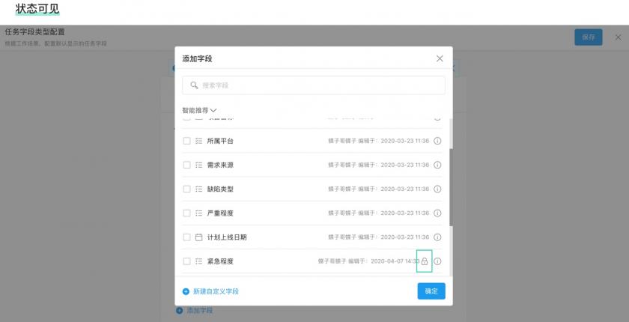Tick the 紧急程度 checkbox
Screen dimensions: 629x322
(x=186, y=261)
